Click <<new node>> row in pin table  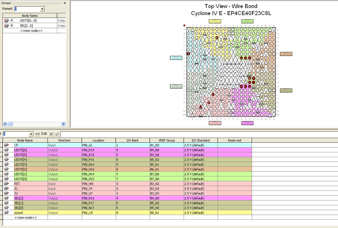[x=25, y=217]
